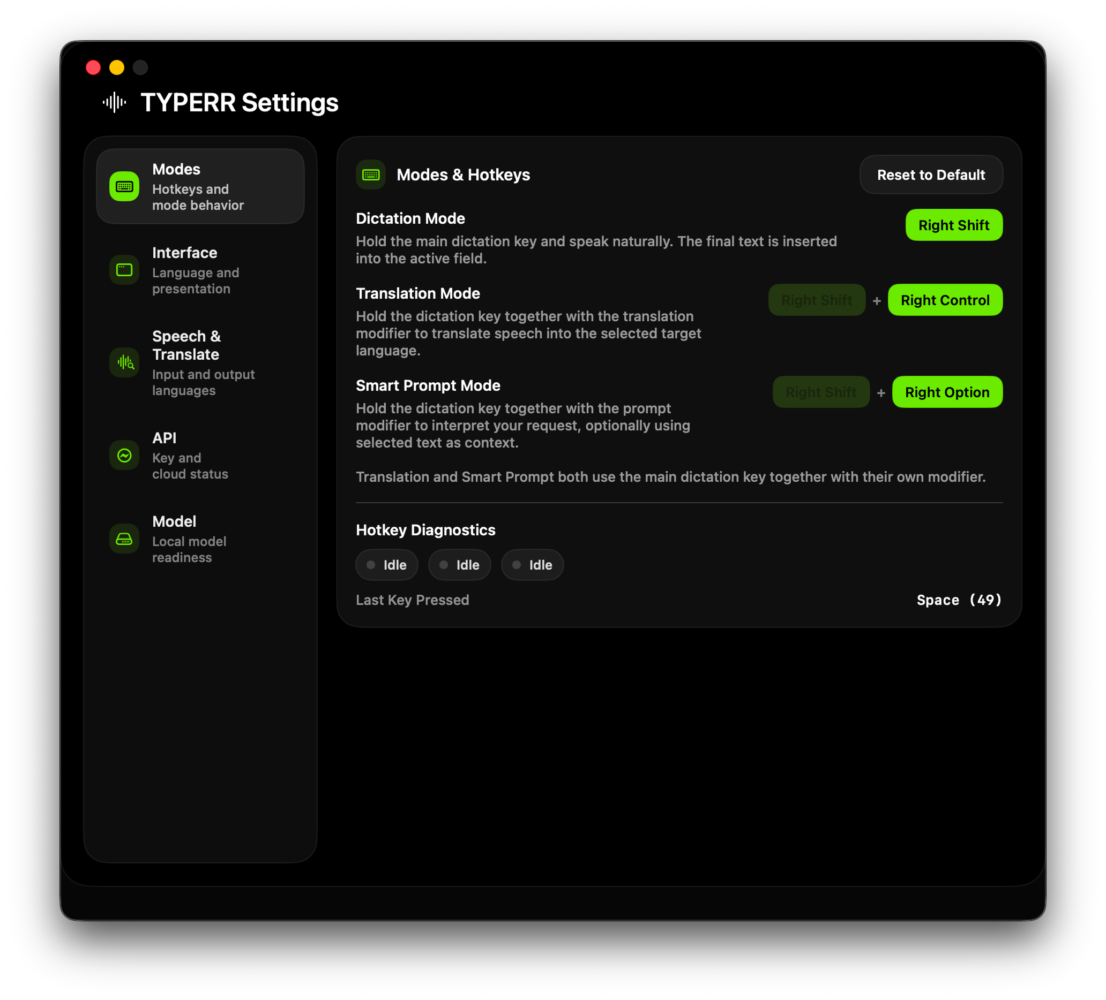Click the second Idle diagnostic pill
This screenshot has height=1000, width=1106.
coord(460,564)
